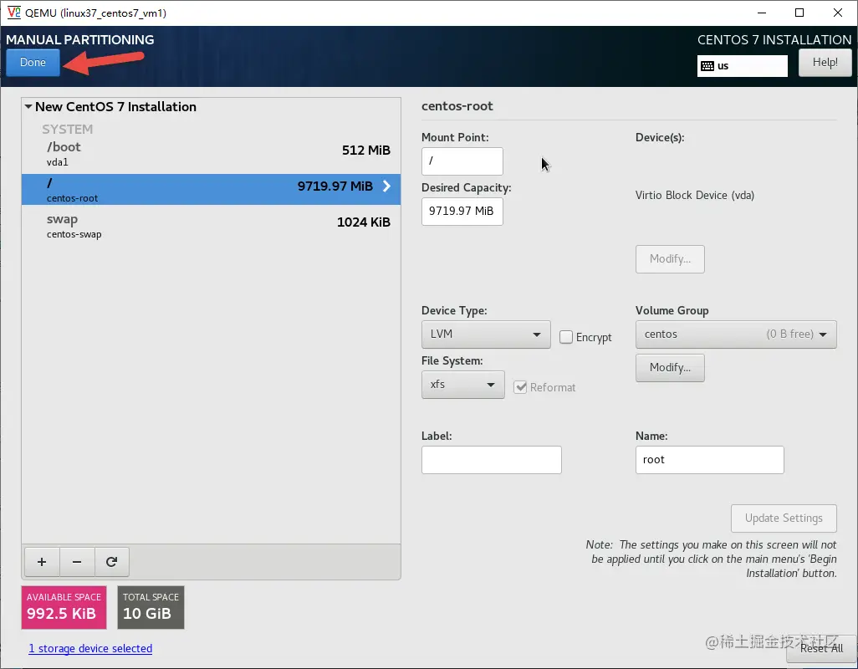Click the centos-root heading
858x669 pixels.
click(x=457, y=106)
